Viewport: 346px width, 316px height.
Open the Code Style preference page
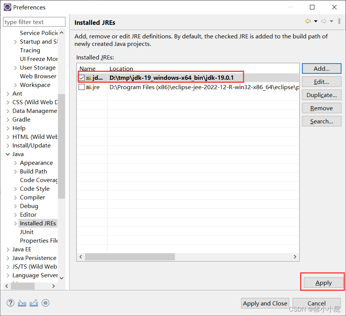(x=35, y=189)
